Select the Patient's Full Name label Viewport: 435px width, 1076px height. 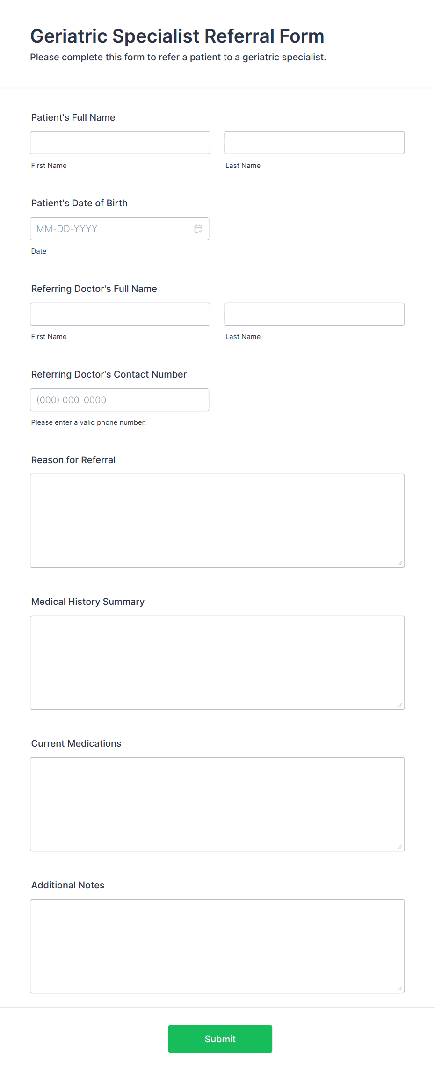[x=73, y=117]
